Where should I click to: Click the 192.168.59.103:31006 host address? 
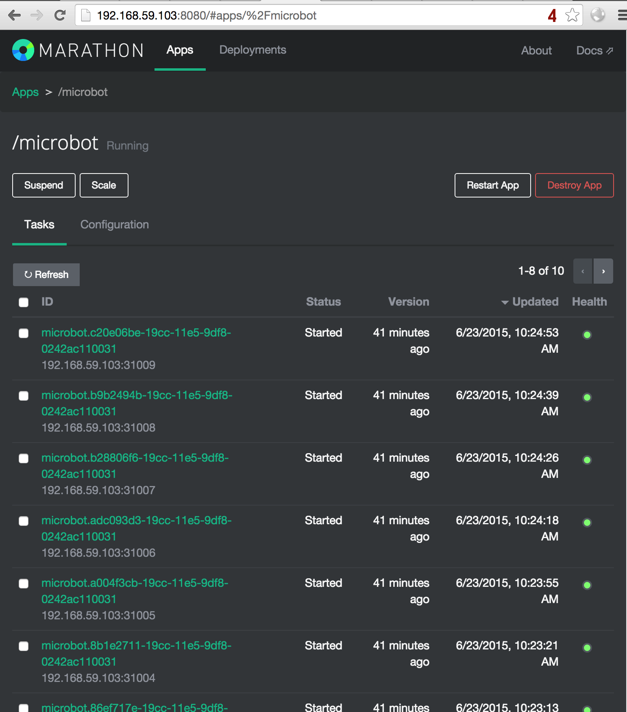tap(98, 553)
